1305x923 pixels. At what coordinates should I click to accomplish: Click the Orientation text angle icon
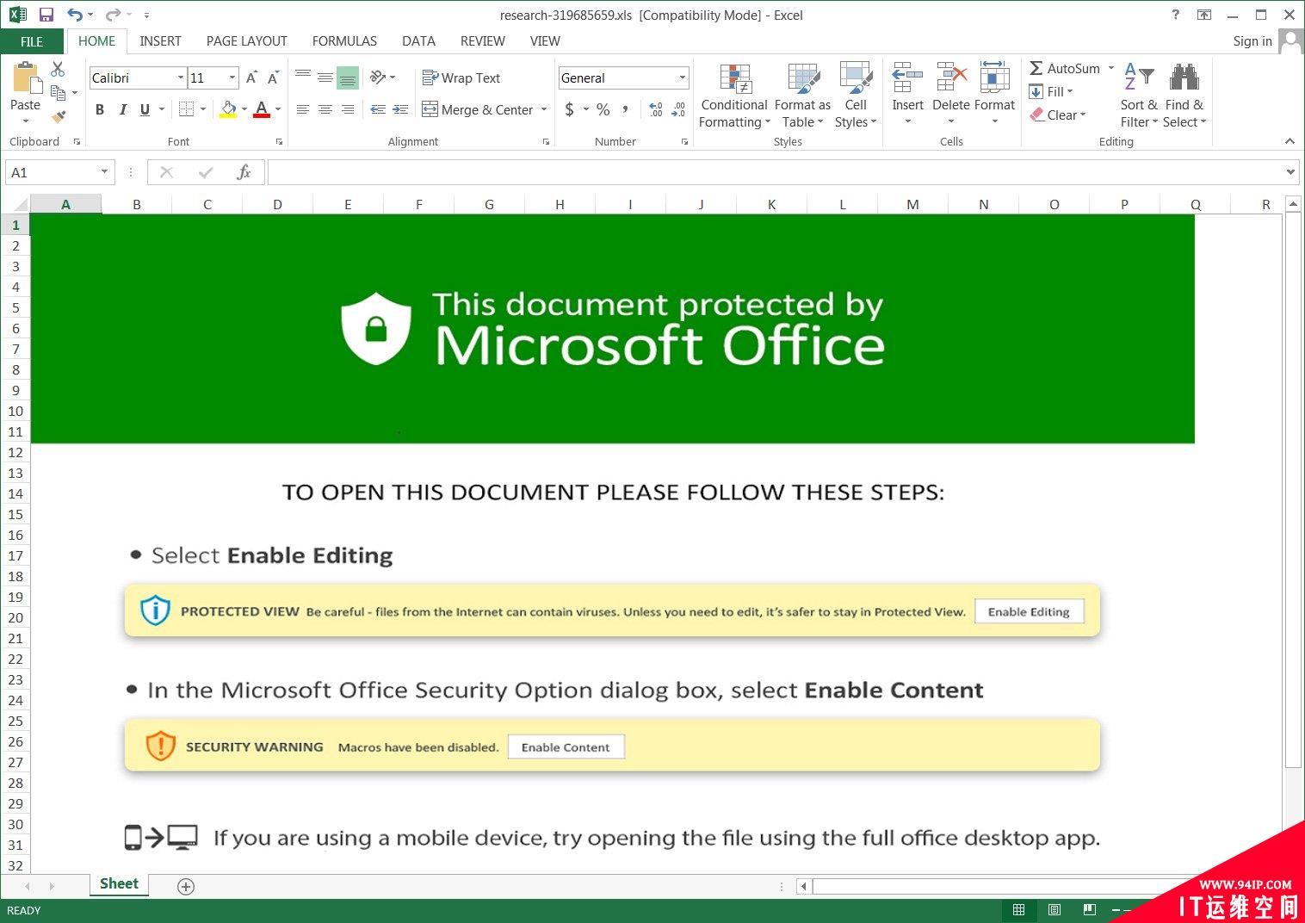coord(378,77)
